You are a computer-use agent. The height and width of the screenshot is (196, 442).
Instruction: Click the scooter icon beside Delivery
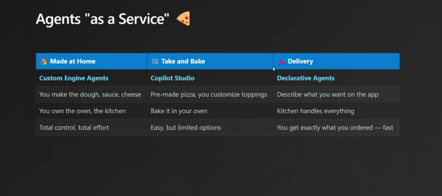click(x=281, y=61)
